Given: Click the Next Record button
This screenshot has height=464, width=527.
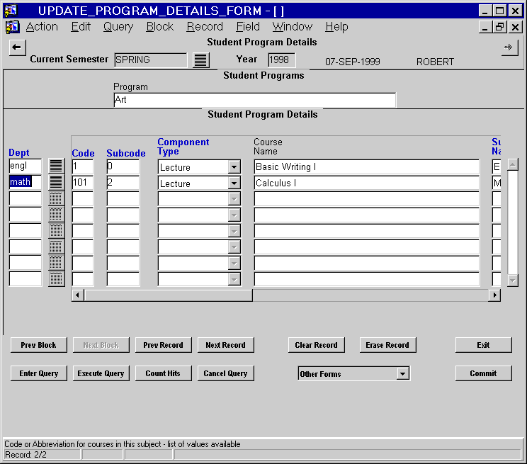Looking at the screenshot, I should pyautogui.click(x=225, y=345).
